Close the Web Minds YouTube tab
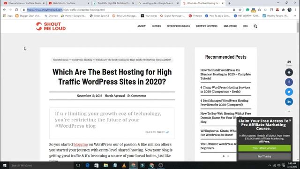Screen dimensions: 300x169 (x=88, y=3)
